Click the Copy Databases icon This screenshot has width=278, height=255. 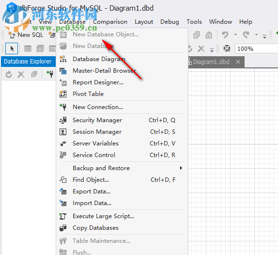63,228
